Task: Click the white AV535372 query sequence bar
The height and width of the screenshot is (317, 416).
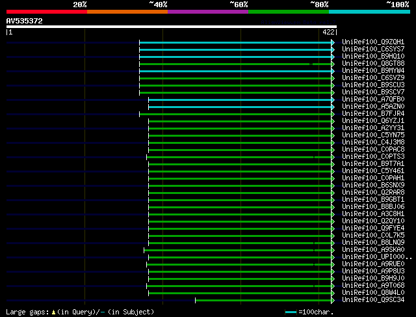Action: [x=171, y=27]
